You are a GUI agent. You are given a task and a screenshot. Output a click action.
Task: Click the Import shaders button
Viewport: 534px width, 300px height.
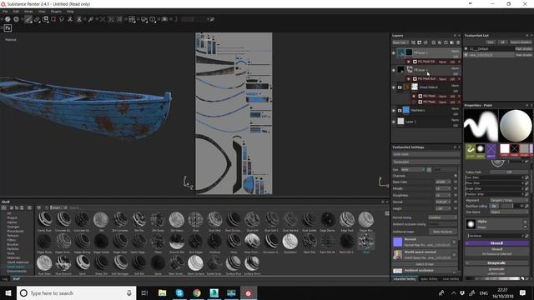pos(521,42)
